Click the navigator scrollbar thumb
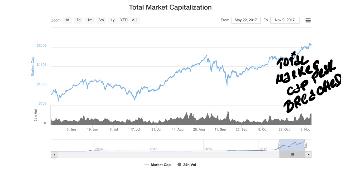The height and width of the screenshot is (169, 341). click(x=292, y=154)
